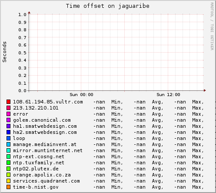Click the green swatch for ntp.tuxfamily.net
Viewport: 216px width, 193px height.
coord(8,163)
